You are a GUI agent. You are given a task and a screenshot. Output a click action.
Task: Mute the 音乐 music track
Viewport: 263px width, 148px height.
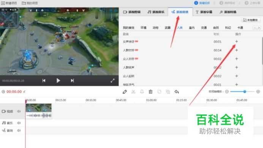(19, 123)
